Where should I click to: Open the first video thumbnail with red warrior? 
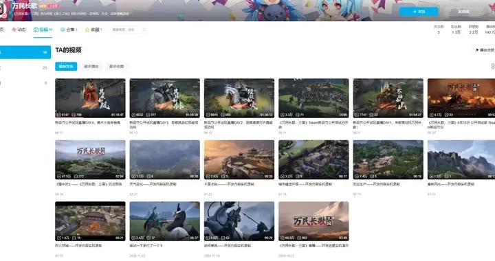[90, 98]
